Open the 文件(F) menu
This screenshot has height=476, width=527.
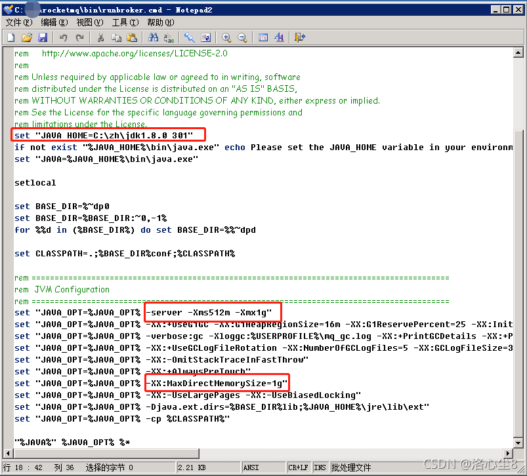coord(19,22)
